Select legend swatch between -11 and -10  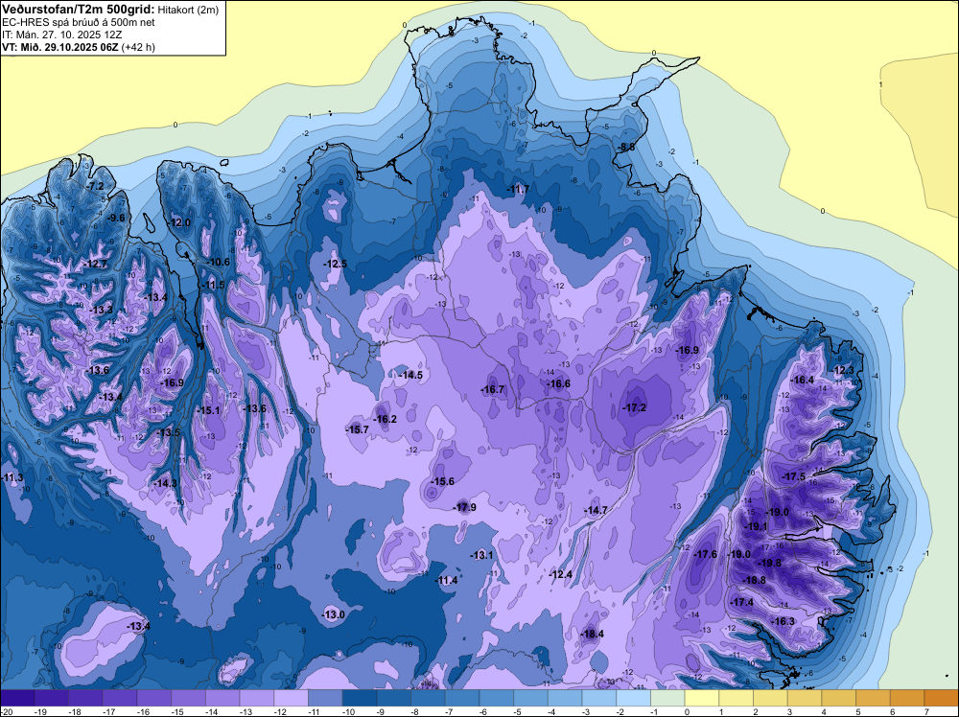point(325,698)
